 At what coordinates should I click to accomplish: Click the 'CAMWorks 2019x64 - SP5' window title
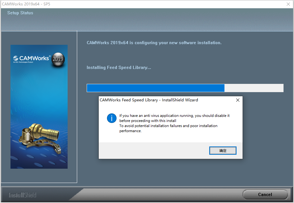tap(26, 4)
